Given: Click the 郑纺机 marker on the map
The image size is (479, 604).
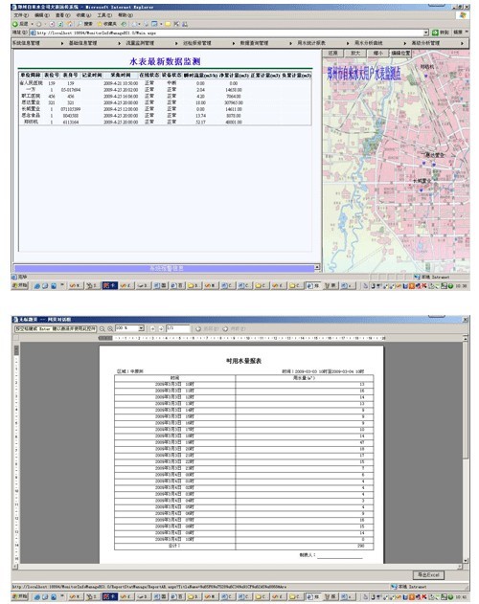Looking at the screenshot, I should 426,76.
